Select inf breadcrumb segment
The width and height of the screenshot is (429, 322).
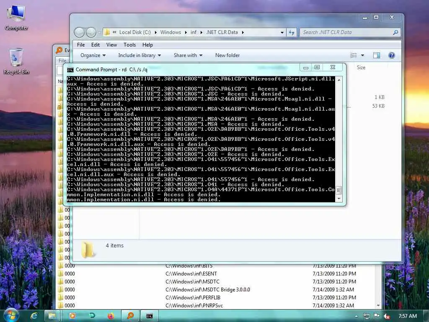pyautogui.click(x=194, y=32)
